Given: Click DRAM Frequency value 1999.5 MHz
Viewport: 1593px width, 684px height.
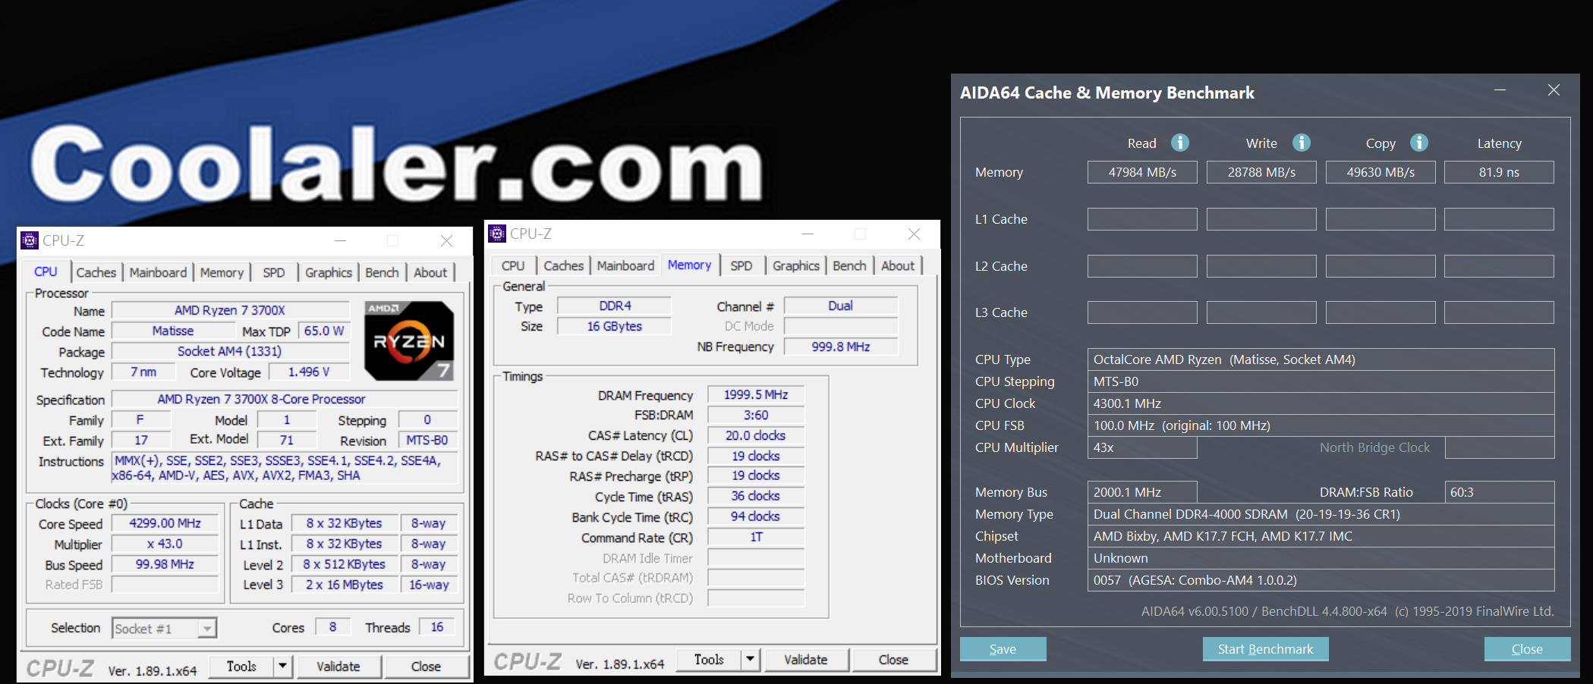Looking at the screenshot, I should point(756,394).
